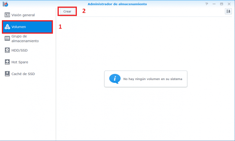
Task: Click the Crear button
Action: [67, 11]
